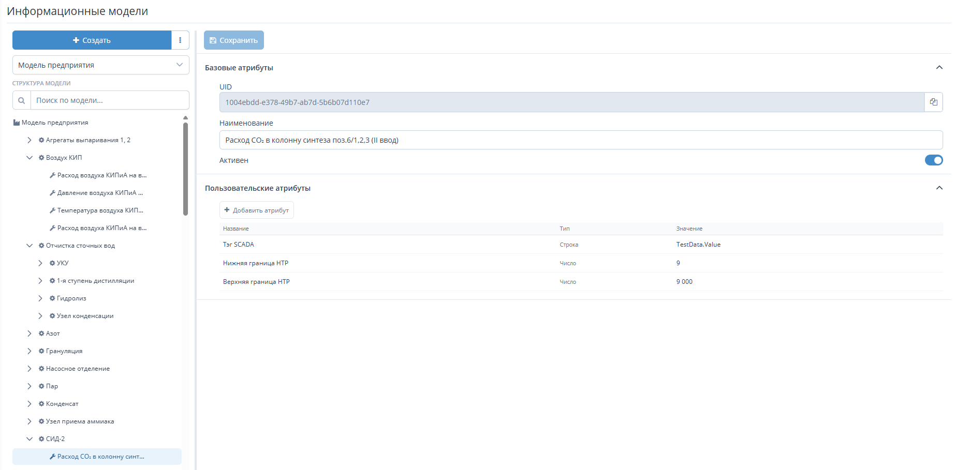Click the gear icon of Узел конденсации
Screen dimensions: 955x470
coord(52,316)
